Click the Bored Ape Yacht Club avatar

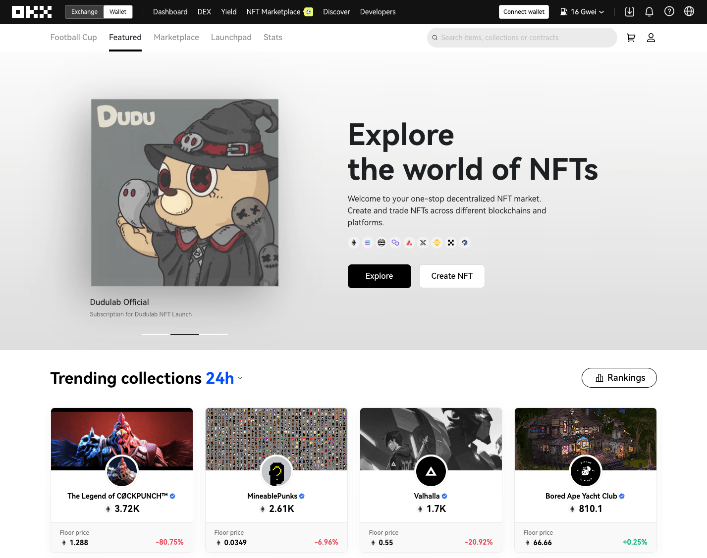pos(586,471)
